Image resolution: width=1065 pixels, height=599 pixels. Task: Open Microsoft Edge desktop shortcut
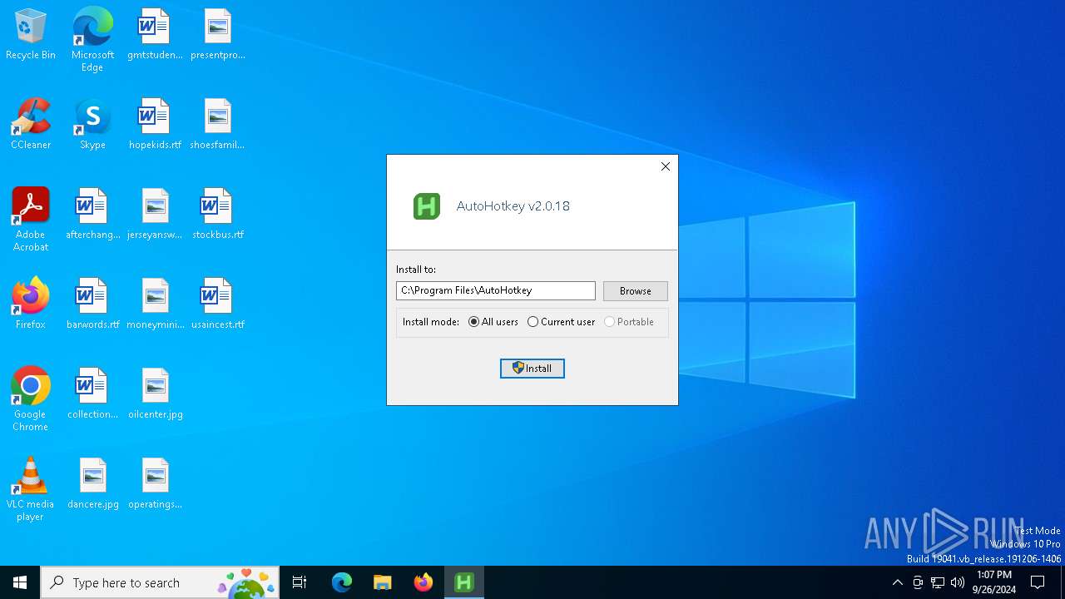point(92,40)
